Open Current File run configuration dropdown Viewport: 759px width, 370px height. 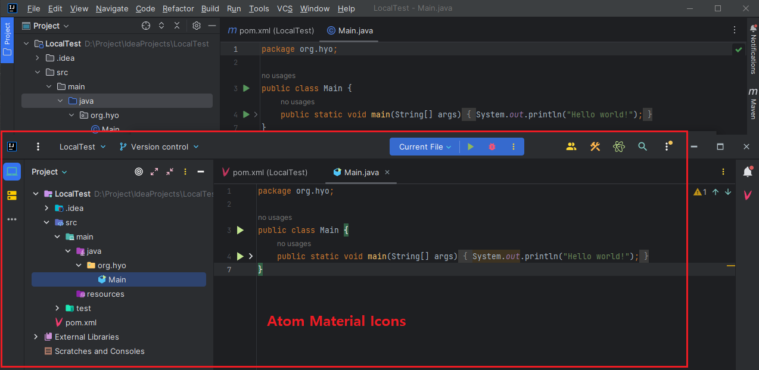coord(425,147)
